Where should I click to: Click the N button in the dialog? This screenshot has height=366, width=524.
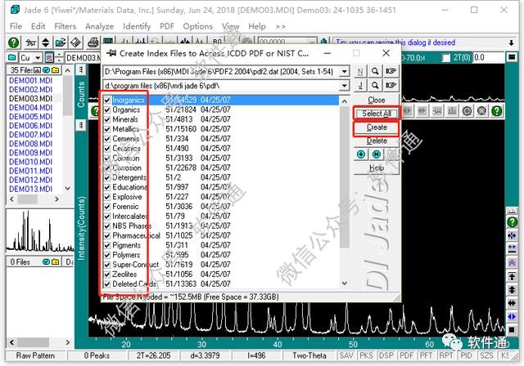(360, 71)
